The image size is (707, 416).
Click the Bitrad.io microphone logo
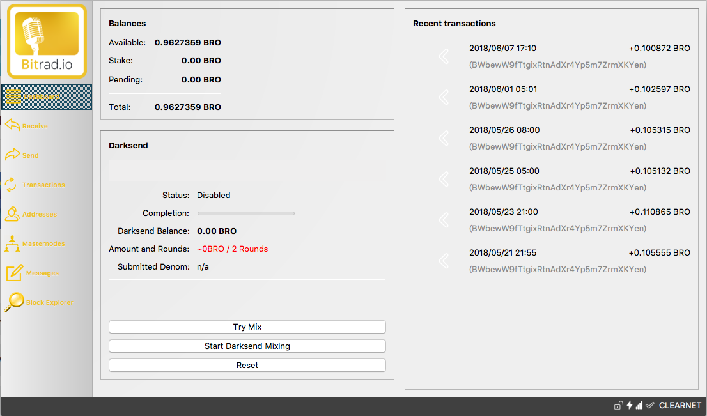(x=46, y=41)
